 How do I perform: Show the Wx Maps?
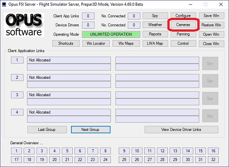[126, 44]
